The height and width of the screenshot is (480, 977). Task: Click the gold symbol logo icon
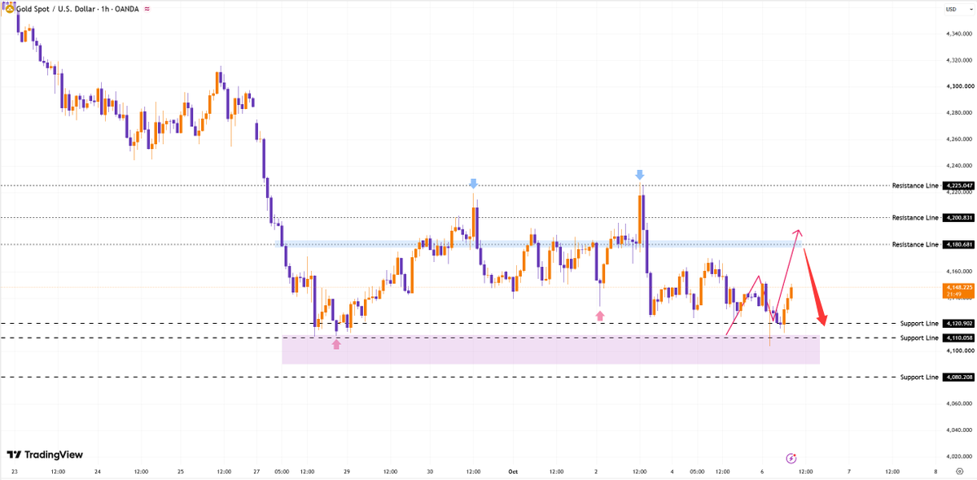[11, 9]
